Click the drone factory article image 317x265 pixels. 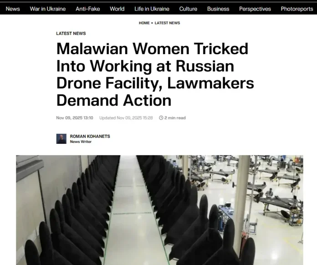tap(159, 210)
